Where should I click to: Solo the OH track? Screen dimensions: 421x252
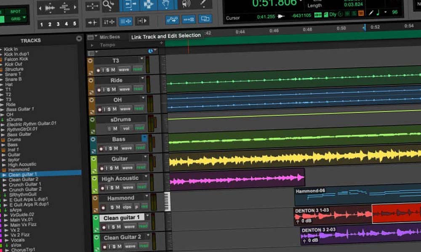coord(109,109)
